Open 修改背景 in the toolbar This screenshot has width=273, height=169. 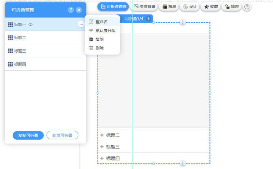(x=145, y=6)
